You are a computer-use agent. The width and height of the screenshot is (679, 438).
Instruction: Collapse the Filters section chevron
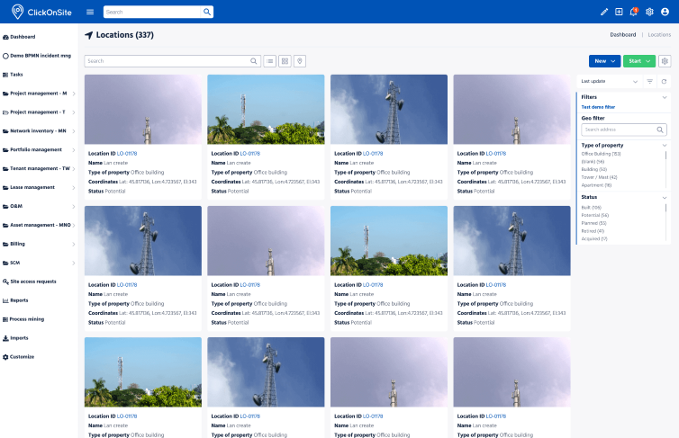pos(665,97)
